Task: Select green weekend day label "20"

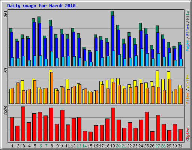Action: 118,146
